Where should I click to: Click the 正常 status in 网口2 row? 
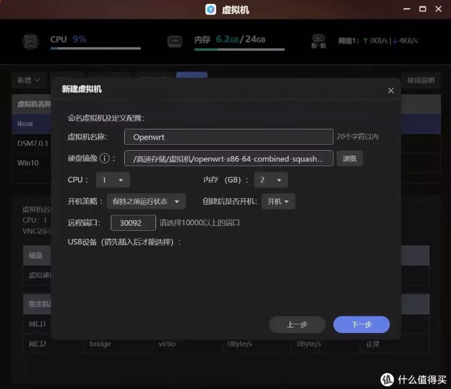[x=372, y=344]
